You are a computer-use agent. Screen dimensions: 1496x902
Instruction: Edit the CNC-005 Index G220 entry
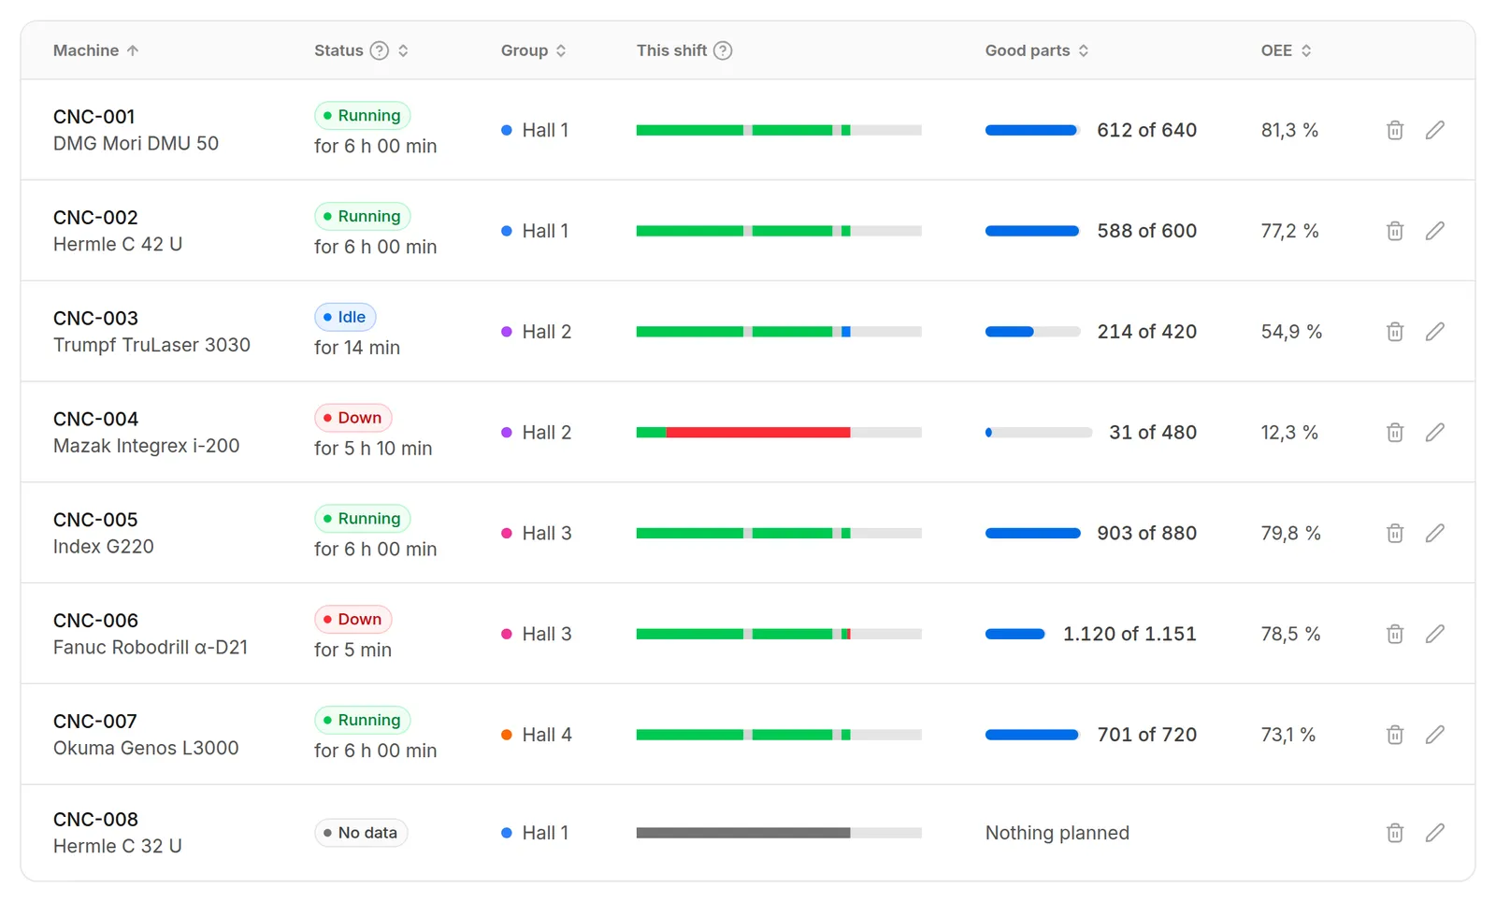tap(1434, 534)
